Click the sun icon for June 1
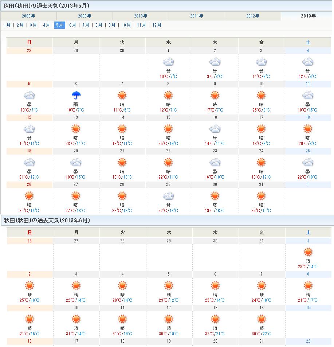This screenshot has height=347, width=334. [x=308, y=252]
